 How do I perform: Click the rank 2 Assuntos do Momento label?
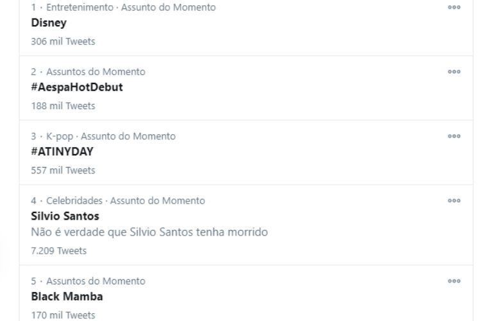96,72
